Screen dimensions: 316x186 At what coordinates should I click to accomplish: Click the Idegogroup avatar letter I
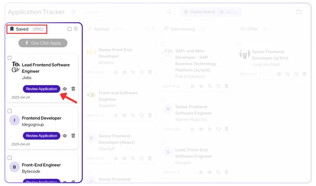coord(15,120)
